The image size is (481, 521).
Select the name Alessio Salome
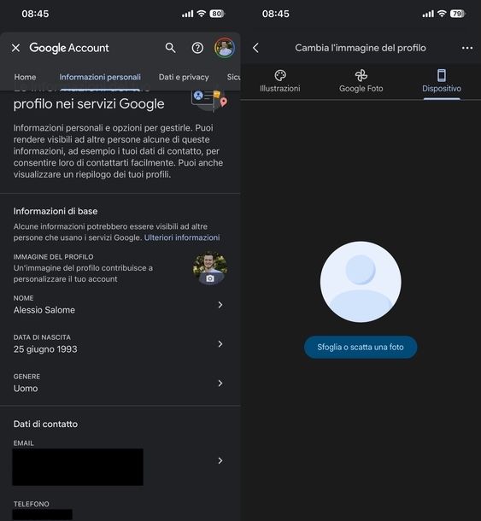click(44, 310)
